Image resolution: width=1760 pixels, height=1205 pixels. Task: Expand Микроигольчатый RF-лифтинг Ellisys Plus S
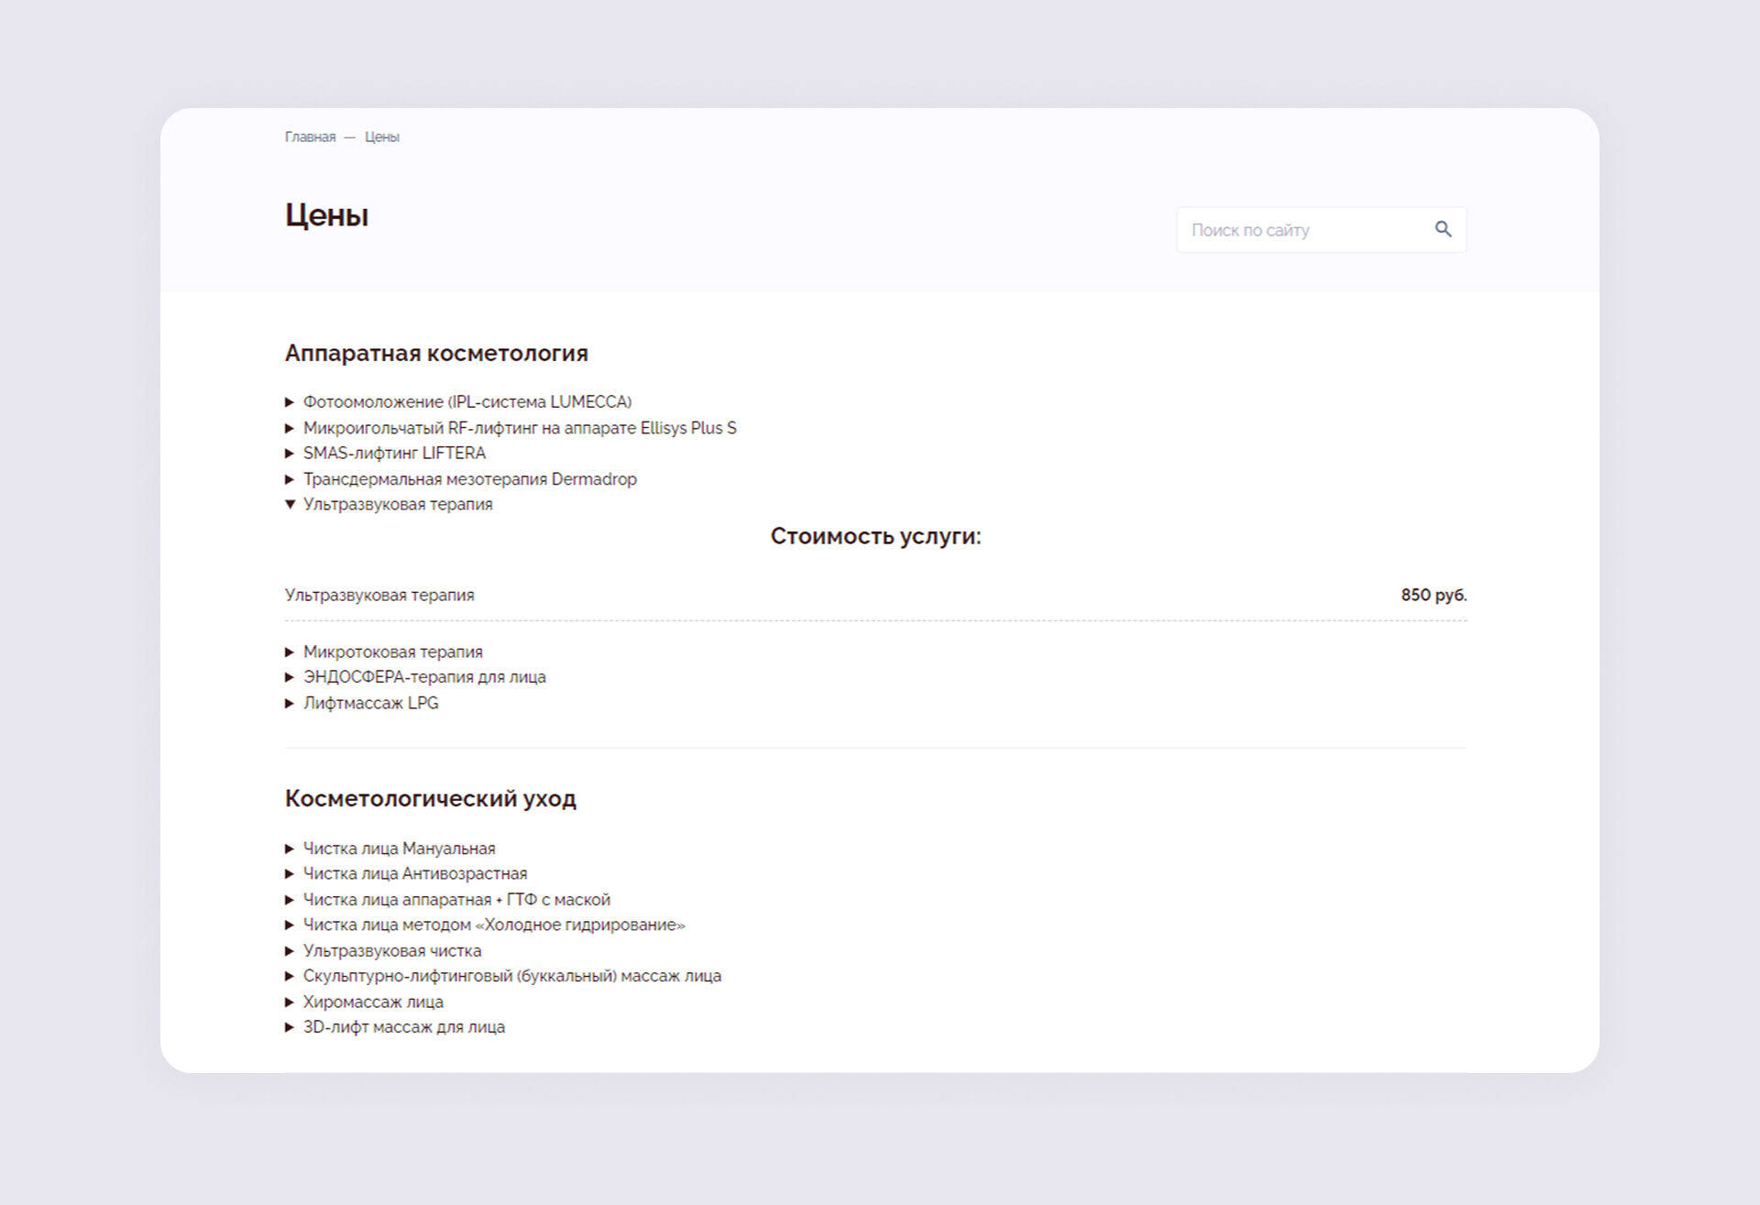click(519, 428)
